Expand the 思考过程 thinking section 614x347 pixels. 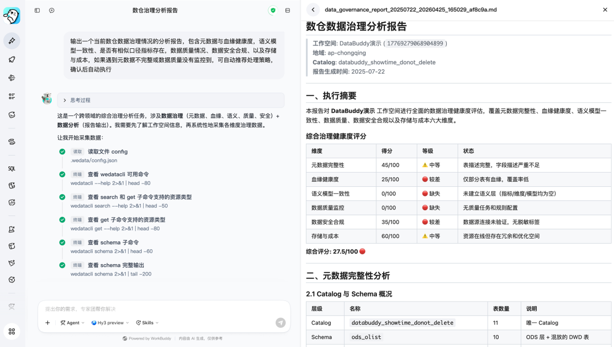(171, 100)
